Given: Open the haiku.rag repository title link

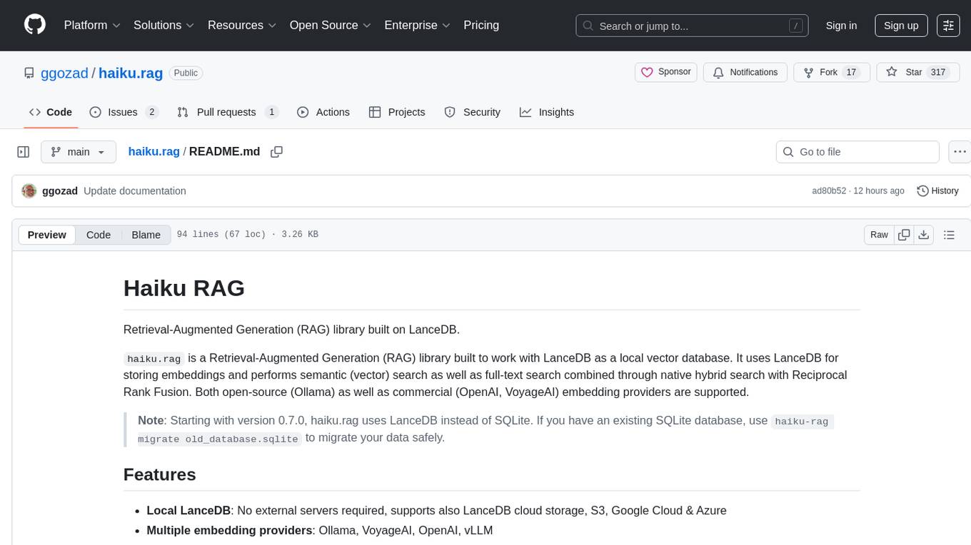Looking at the screenshot, I should click(131, 73).
